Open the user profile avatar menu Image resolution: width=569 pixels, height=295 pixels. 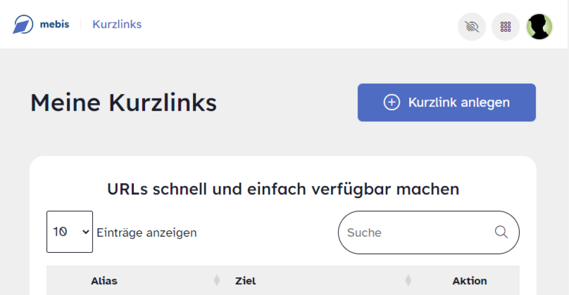(x=540, y=27)
